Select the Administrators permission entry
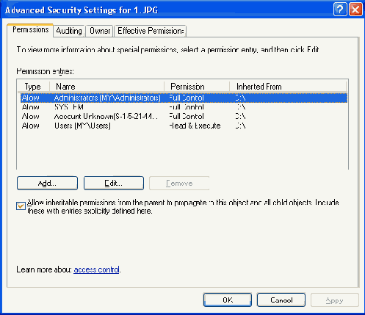This screenshot has width=365, height=315. tap(184, 98)
